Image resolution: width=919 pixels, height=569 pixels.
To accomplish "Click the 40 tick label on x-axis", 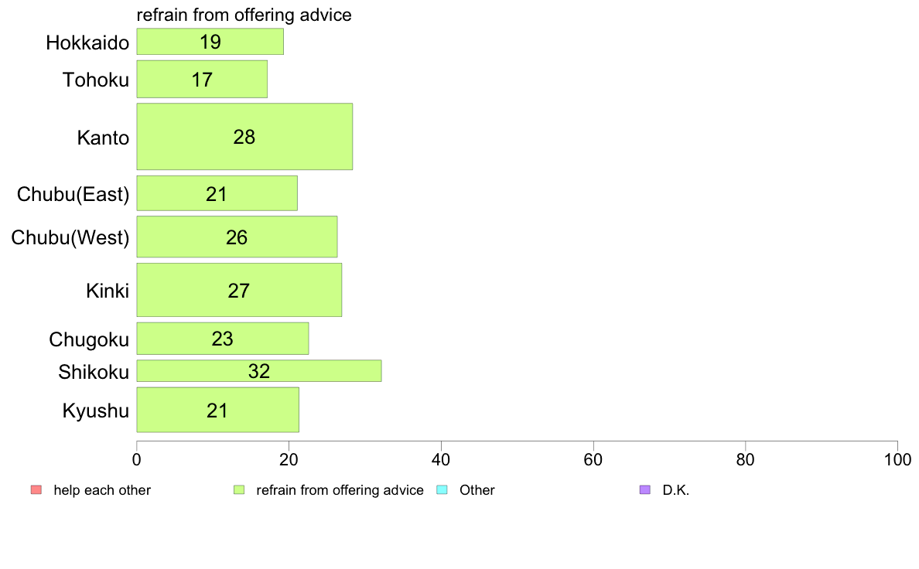I will pyautogui.click(x=441, y=460).
